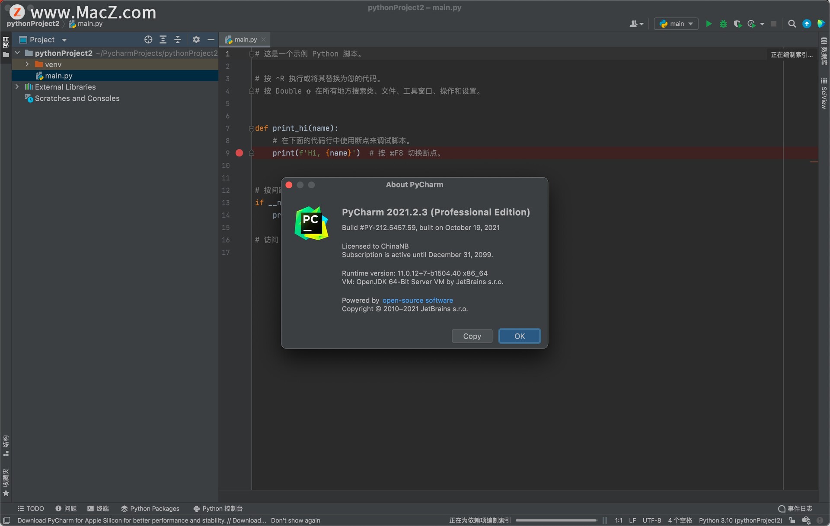Select Scratches and Consoles node

click(x=77, y=98)
